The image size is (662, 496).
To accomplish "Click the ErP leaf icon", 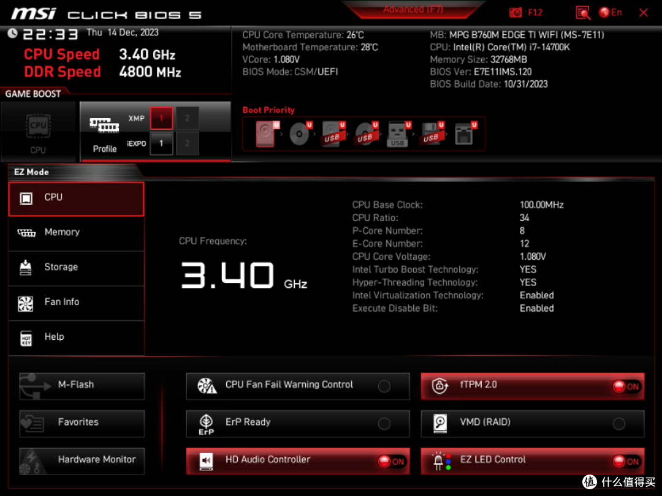I will [x=206, y=424].
